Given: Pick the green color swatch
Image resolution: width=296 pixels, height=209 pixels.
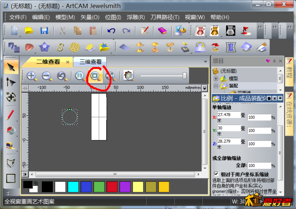Looking at the screenshot, I should 99,187.
